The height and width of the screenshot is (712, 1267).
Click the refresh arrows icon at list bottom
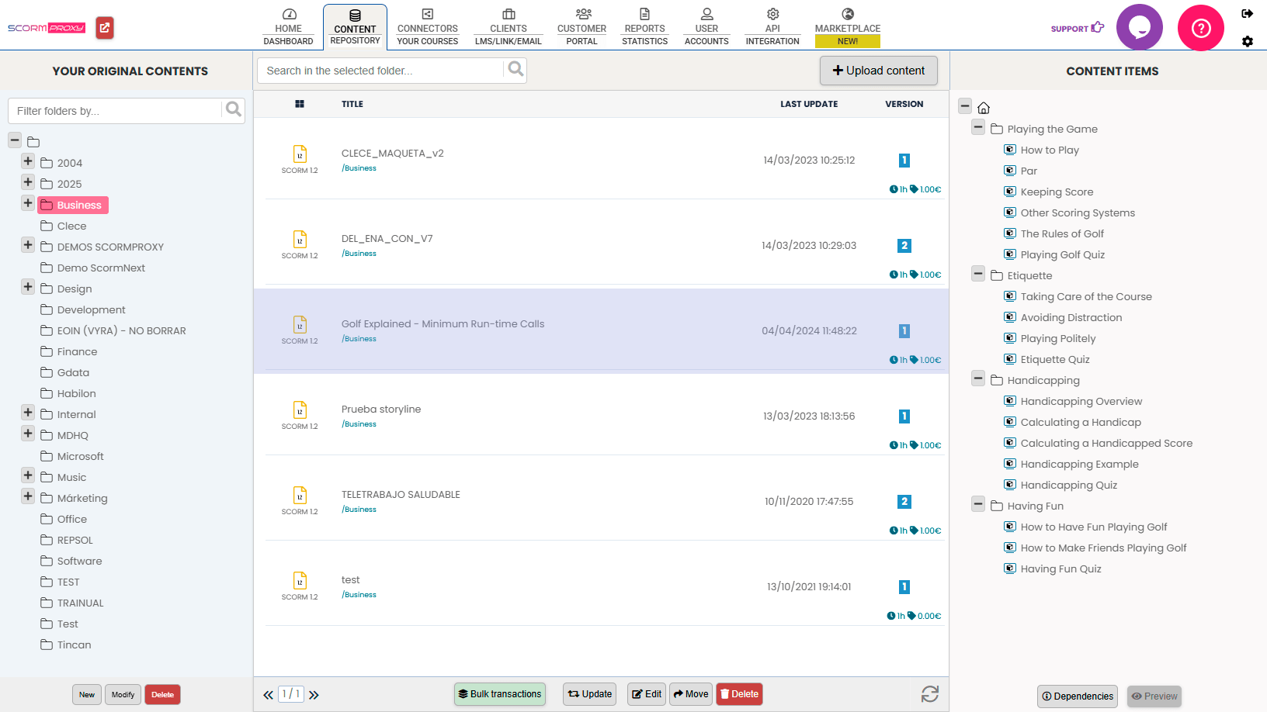pos(930,694)
